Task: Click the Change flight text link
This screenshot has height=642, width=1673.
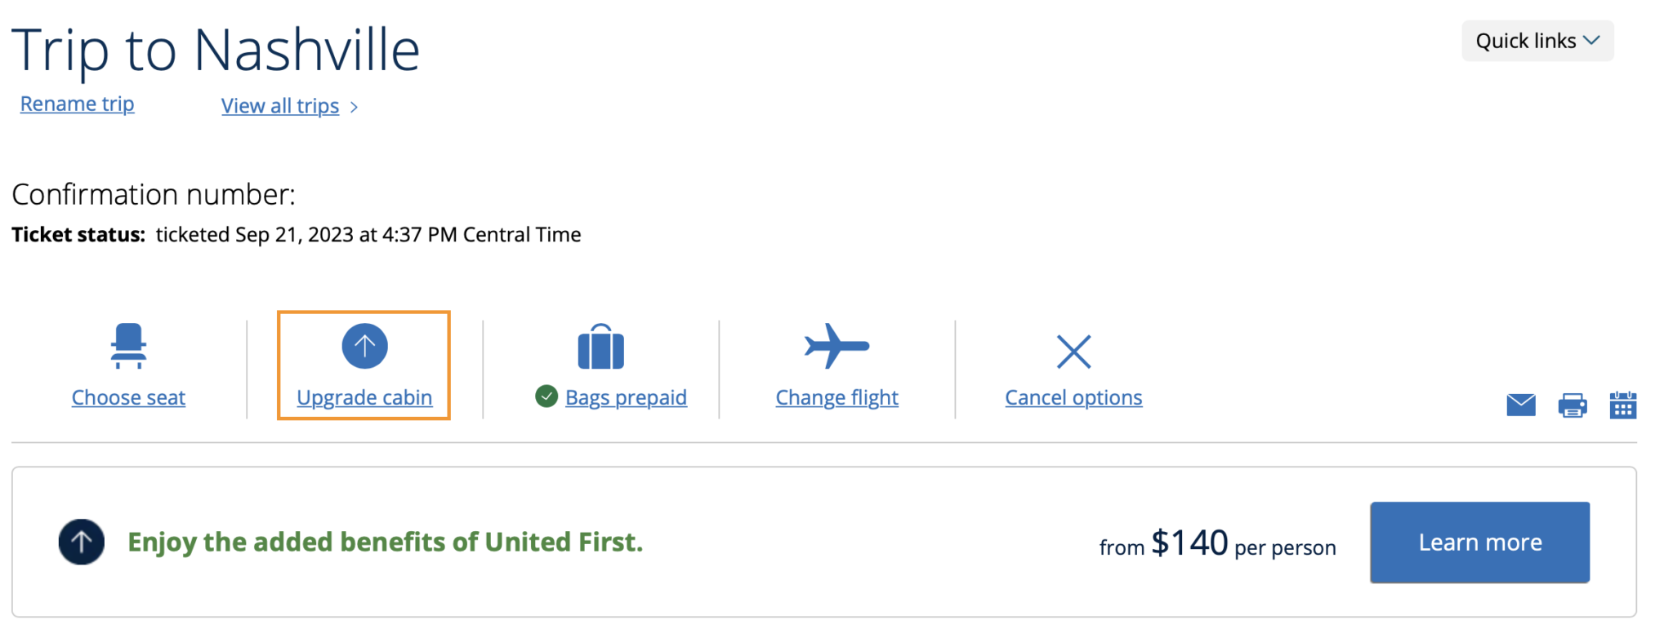Action: (836, 397)
